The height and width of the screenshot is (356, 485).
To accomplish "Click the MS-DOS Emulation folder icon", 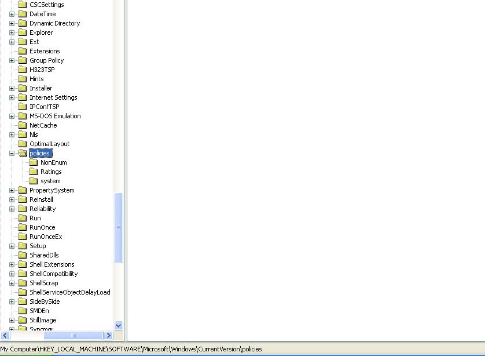I will (22, 116).
